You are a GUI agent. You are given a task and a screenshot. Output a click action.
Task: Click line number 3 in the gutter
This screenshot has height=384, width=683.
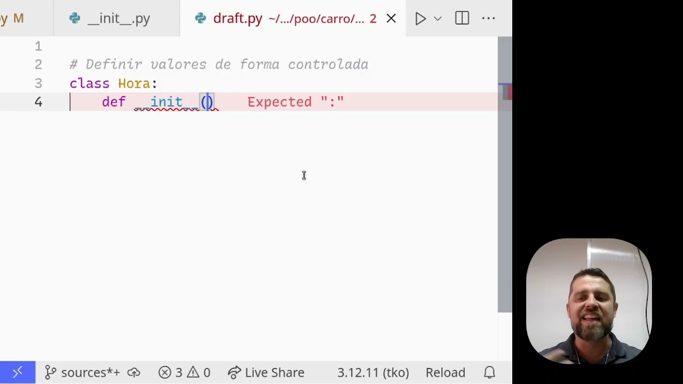pyautogui.click(x=38, y=84)
